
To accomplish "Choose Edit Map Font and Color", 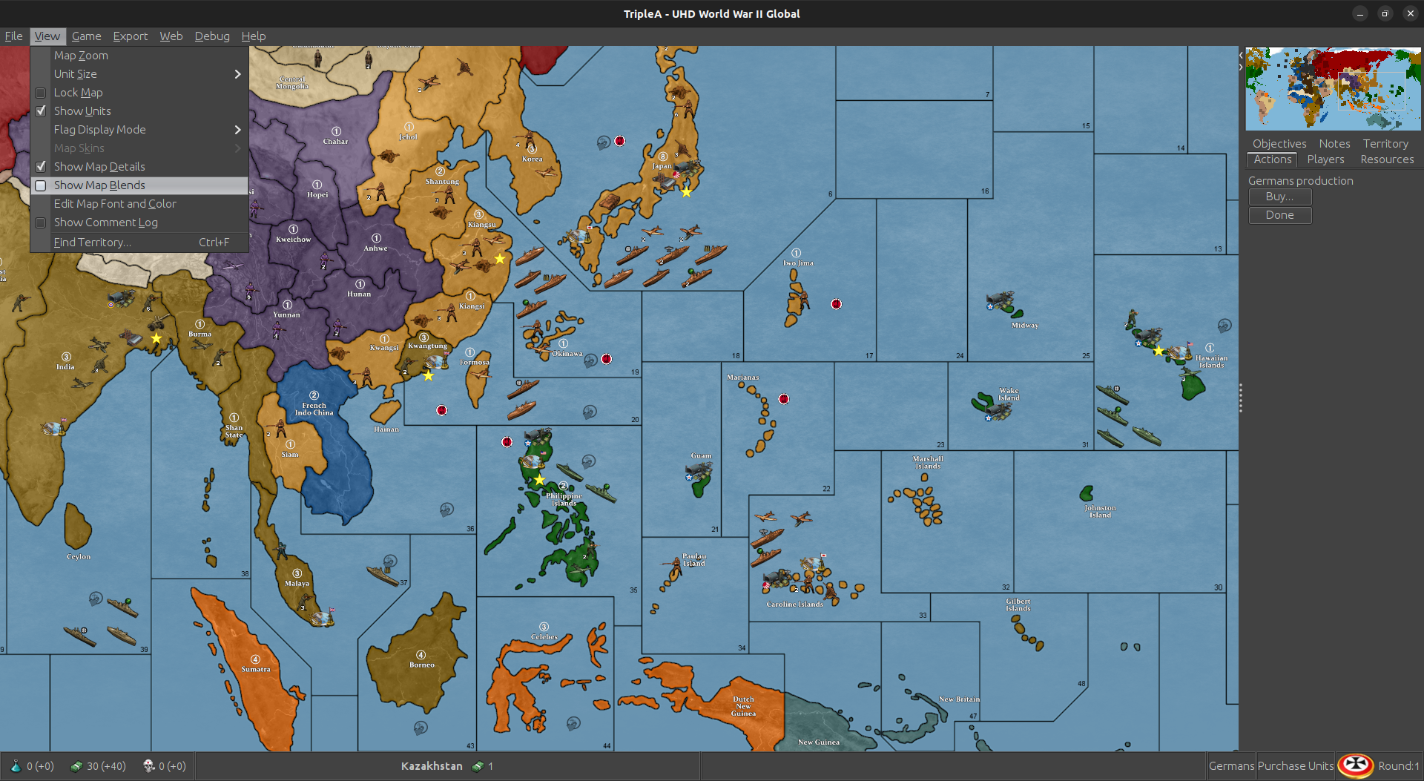I will (139, 204).
